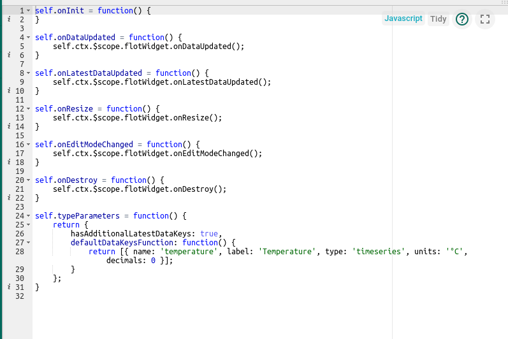
Task: Click the info marker on line 10
Action: (x=9, y=90)
